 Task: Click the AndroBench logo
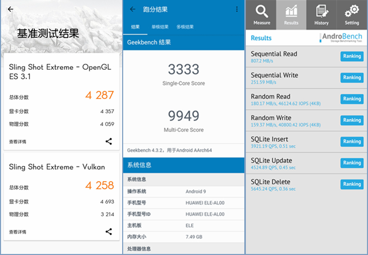pyautogui.click(x=341, y=37)
